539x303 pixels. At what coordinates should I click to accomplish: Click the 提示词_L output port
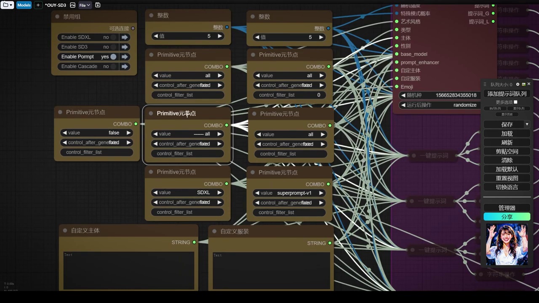[493, 21]
